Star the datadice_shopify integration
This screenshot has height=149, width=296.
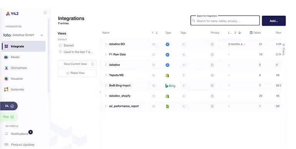(x=154, y=96)
